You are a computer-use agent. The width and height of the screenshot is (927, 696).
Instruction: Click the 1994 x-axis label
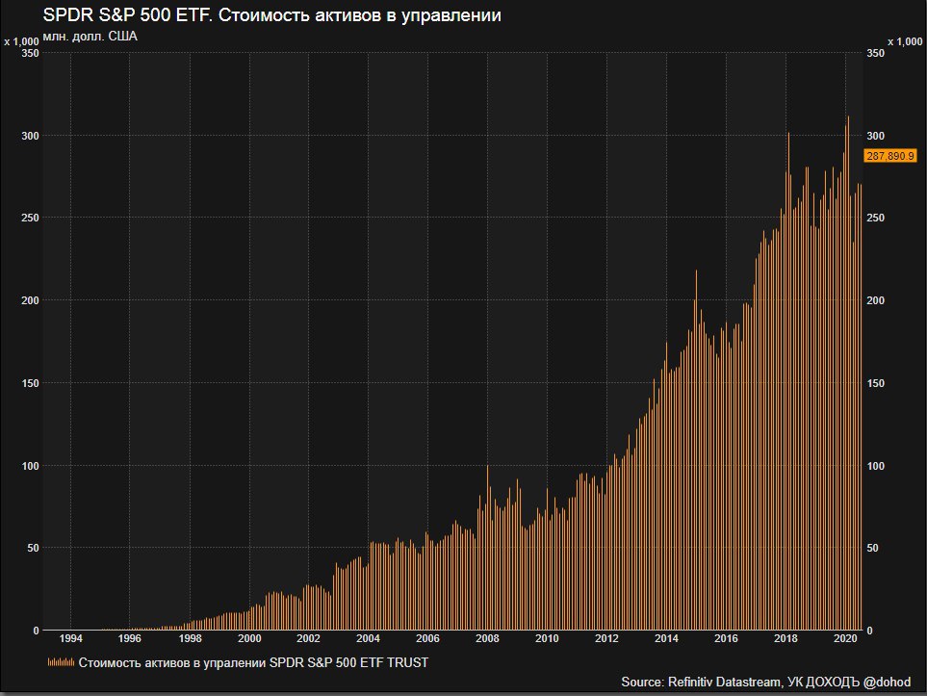(x=71, y=638)
